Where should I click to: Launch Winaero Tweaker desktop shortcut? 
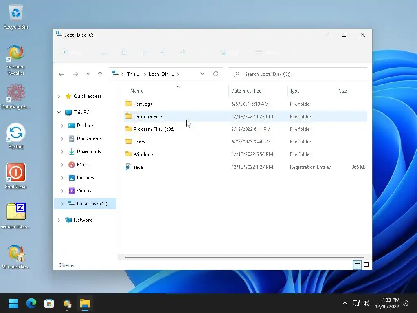16,60
